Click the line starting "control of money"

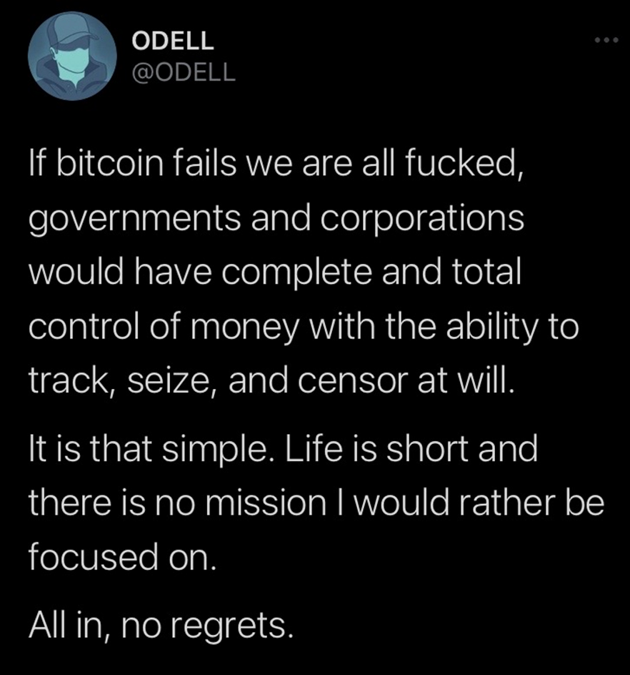click(304, 326)
